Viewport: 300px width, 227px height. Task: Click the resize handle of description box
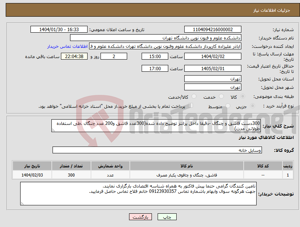click(53, 130)
